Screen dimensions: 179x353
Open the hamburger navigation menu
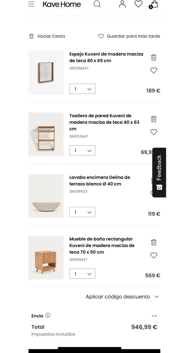pyautogui.click(x=31, y=4)
